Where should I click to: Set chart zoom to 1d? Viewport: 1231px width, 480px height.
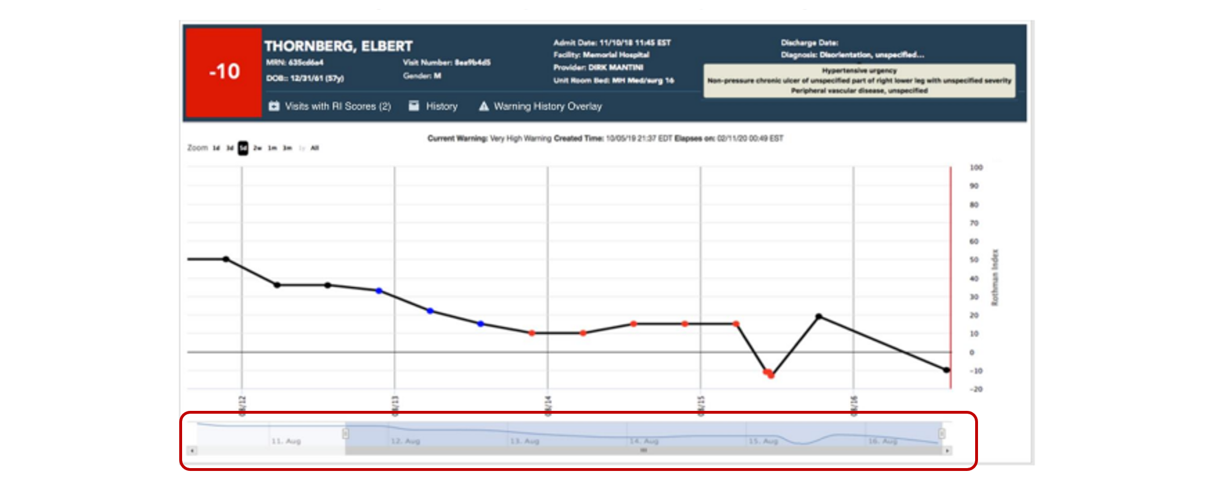(x=216, y=148)
